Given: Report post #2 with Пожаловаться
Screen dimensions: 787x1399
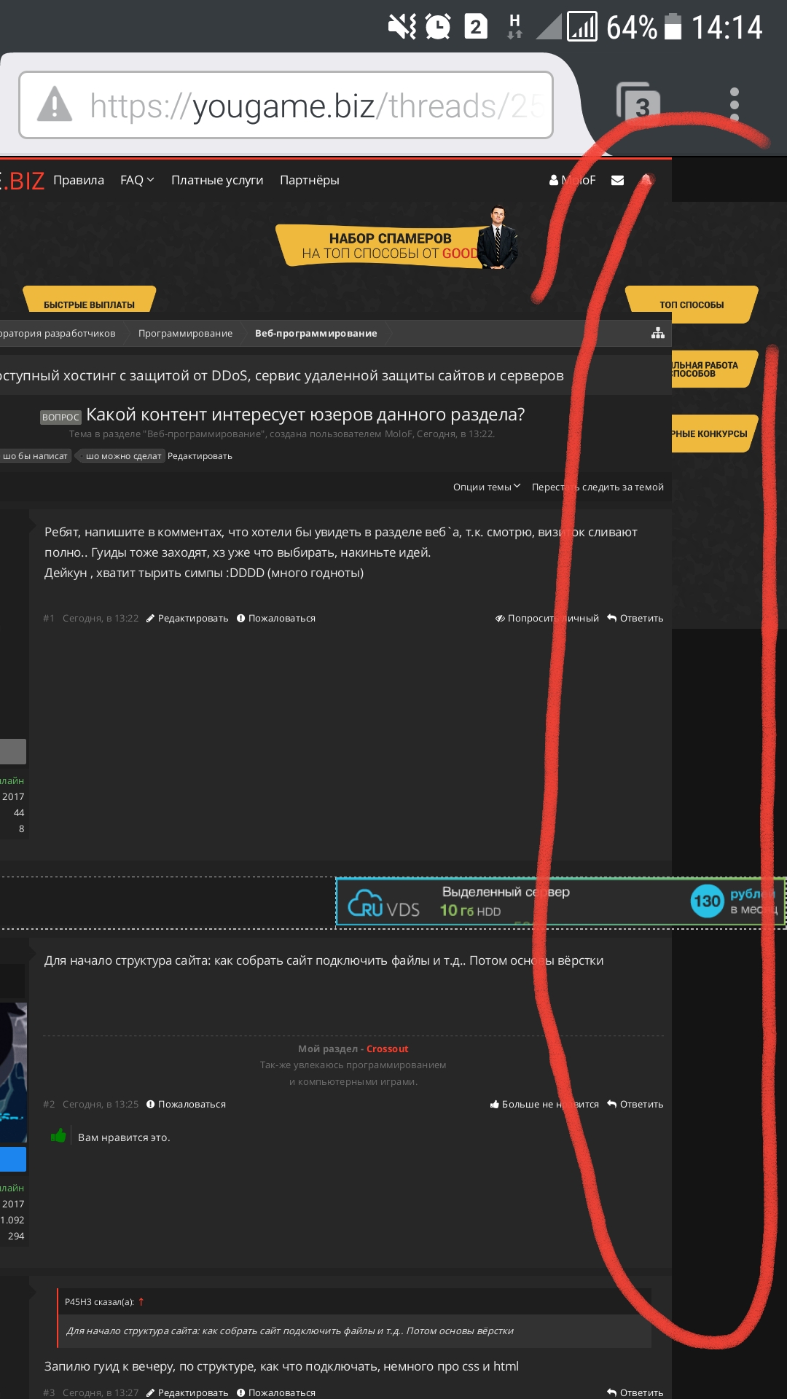Looking at the screenshot, I should [x=187, y=1104].
